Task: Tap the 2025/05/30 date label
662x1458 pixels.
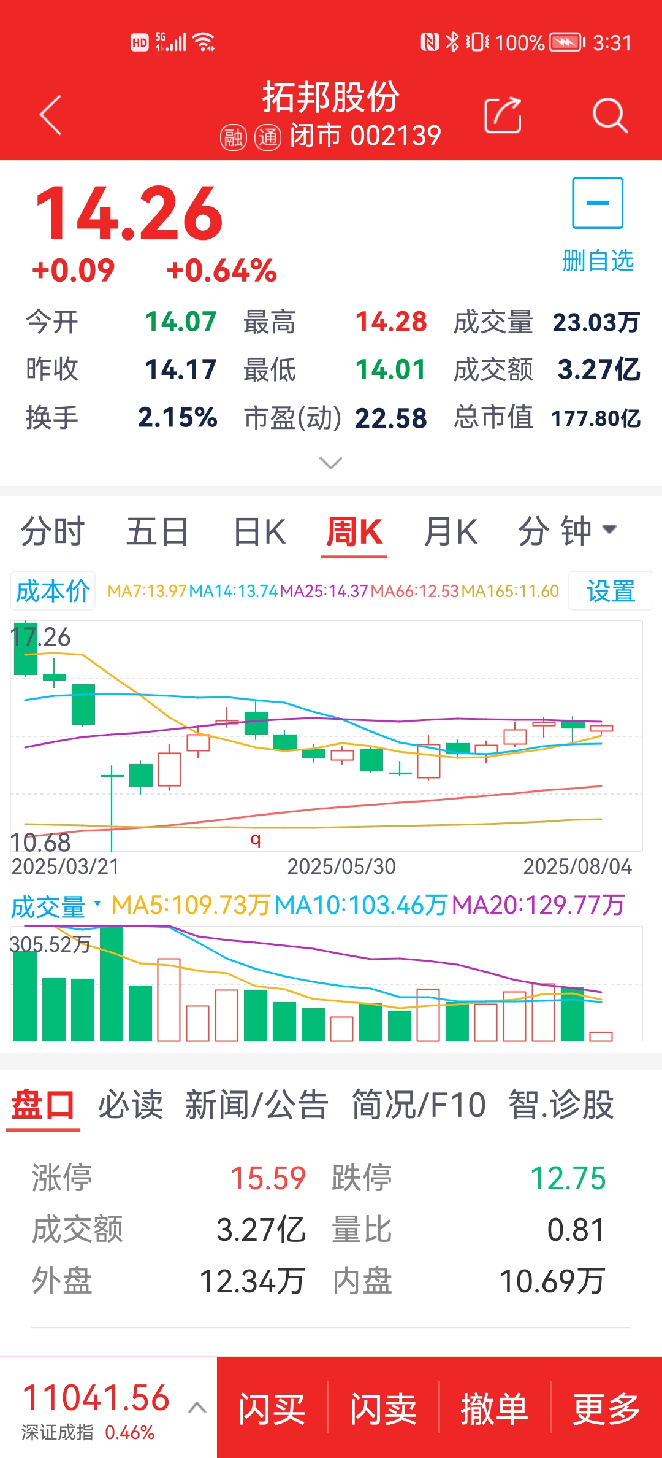Action: pos(341,866)
